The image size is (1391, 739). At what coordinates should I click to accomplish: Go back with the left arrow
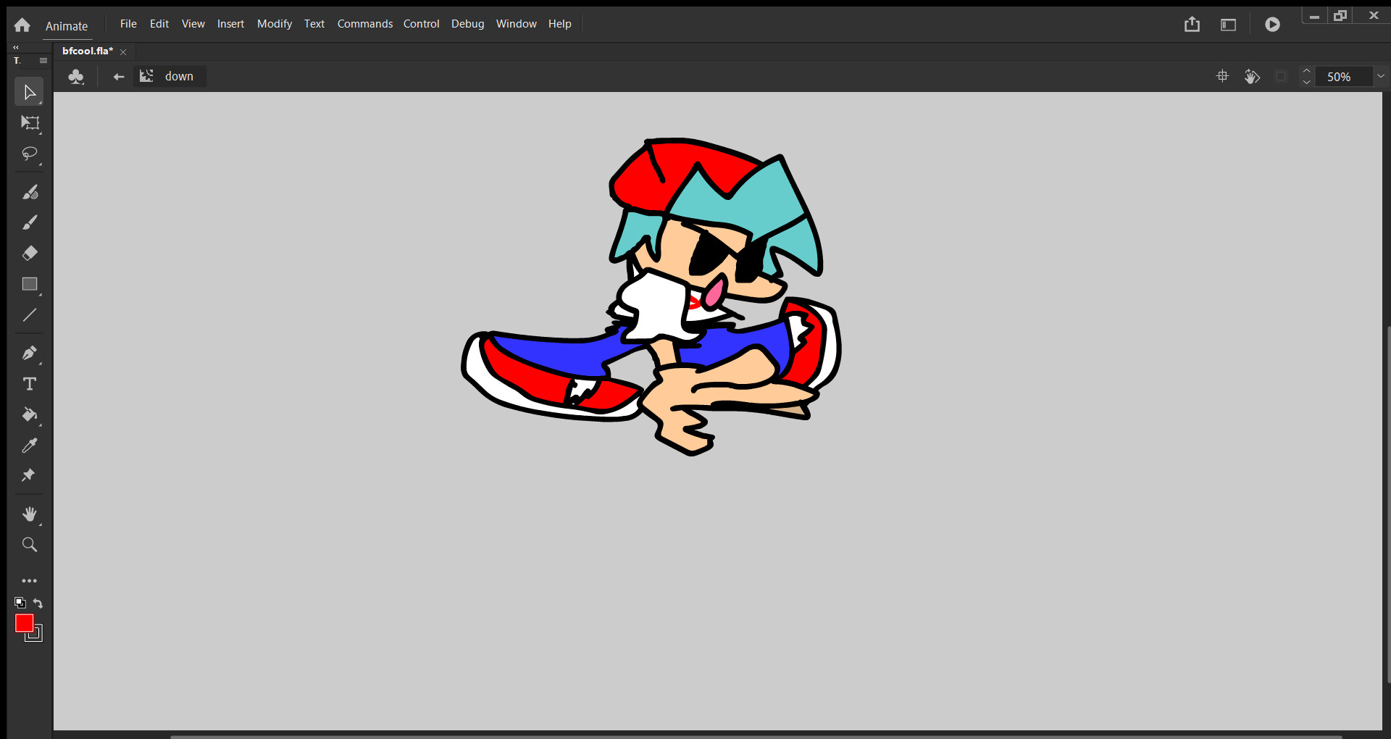(x=119, y=76)
